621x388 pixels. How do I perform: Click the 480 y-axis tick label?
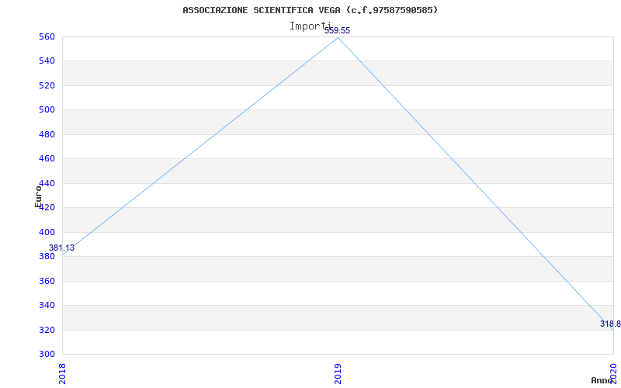pos(47,134)
